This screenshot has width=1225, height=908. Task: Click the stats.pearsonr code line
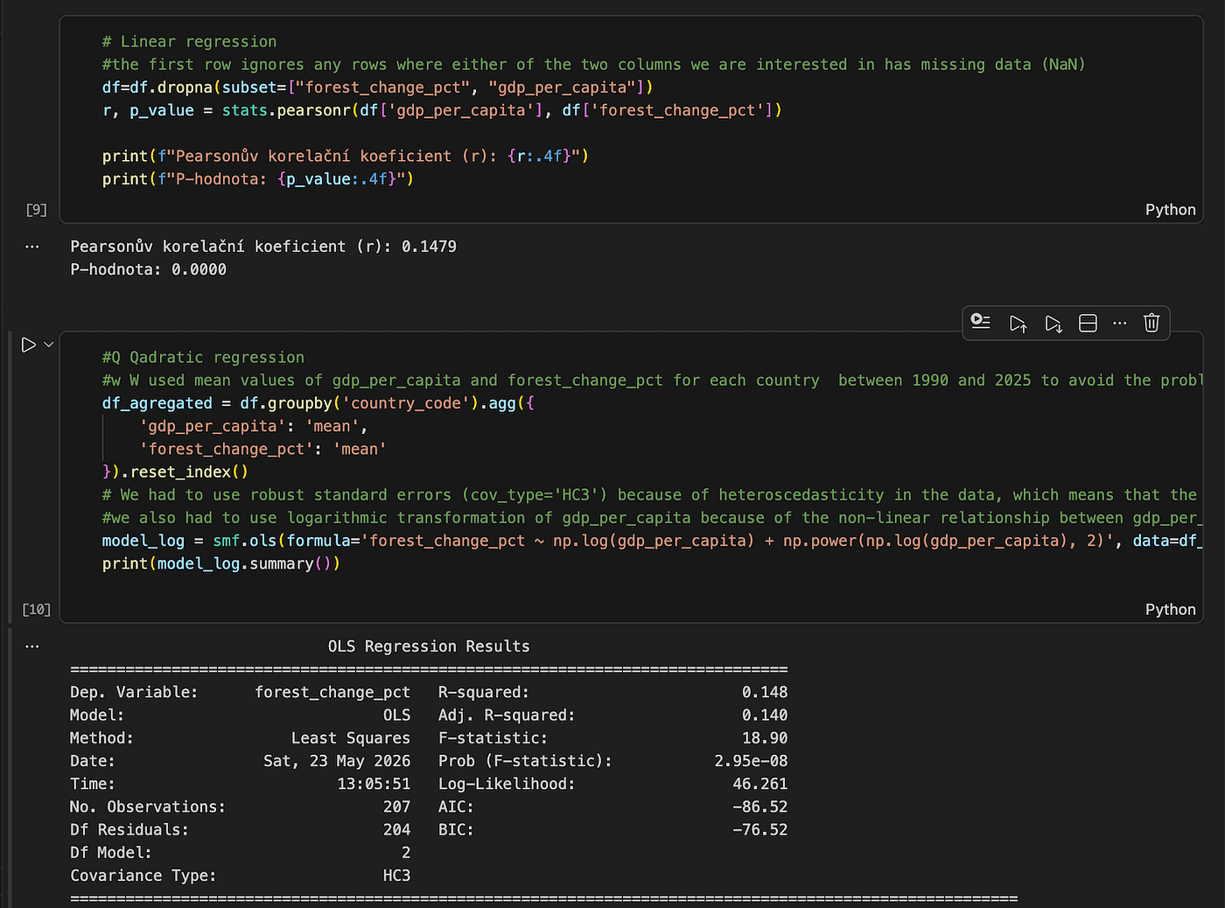click(x=442, y=110)
